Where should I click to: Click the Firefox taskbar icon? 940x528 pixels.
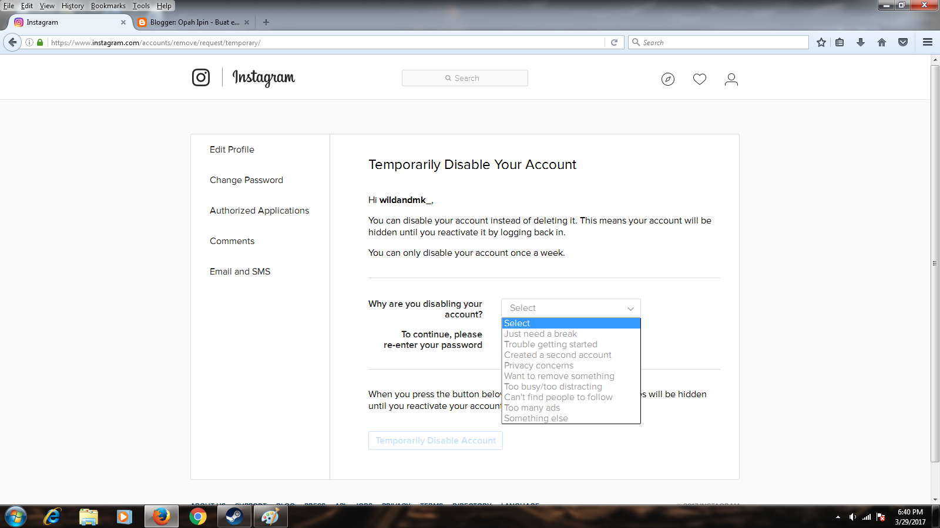pos(162,517)
